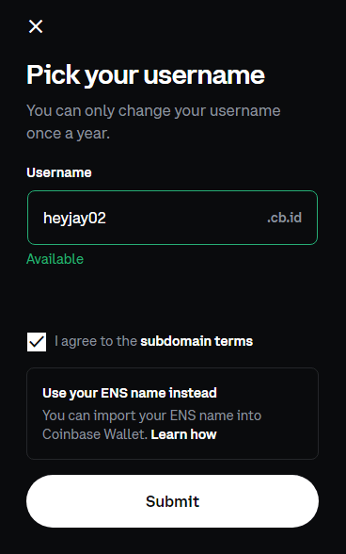Click the empty space inside the username box
This screenshot has width=346, height=554.
185,218
